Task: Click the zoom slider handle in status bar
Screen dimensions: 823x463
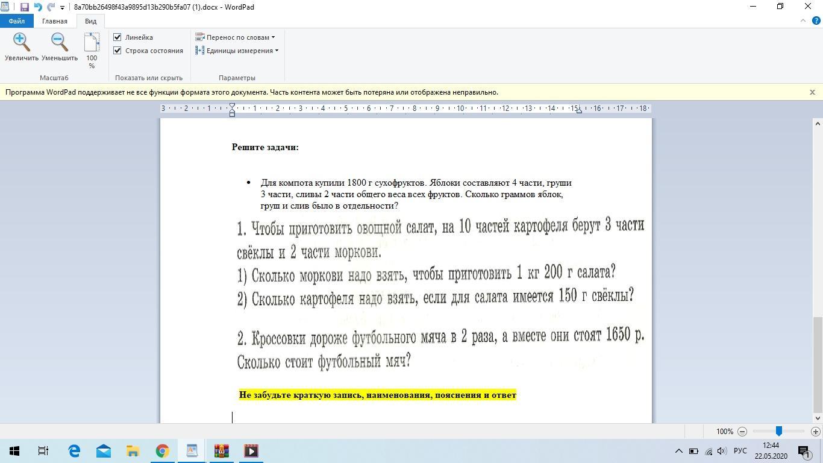Action: click(778, 432)
